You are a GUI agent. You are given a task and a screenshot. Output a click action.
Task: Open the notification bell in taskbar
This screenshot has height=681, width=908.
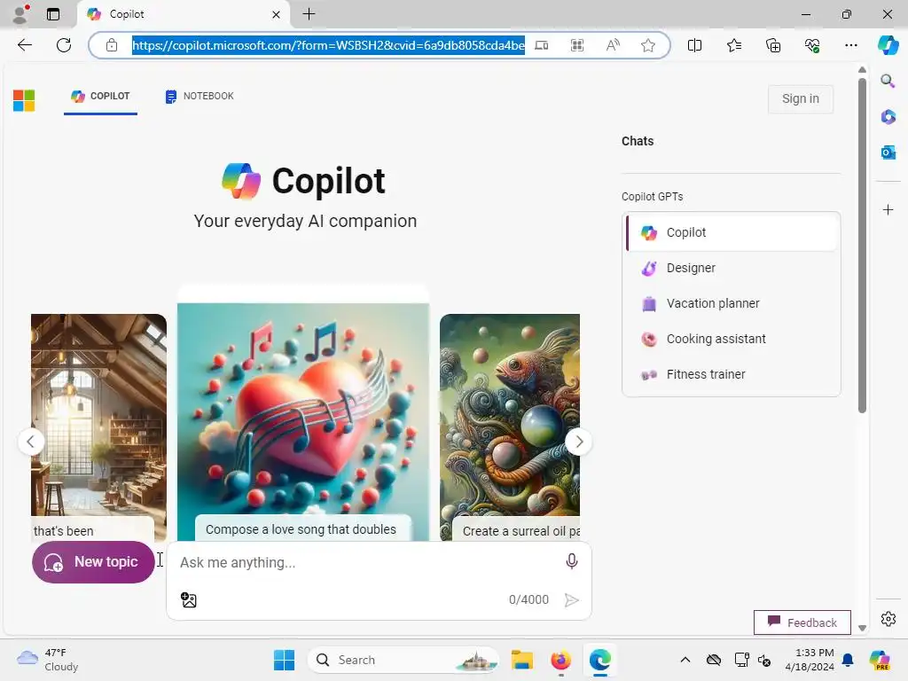848,660
